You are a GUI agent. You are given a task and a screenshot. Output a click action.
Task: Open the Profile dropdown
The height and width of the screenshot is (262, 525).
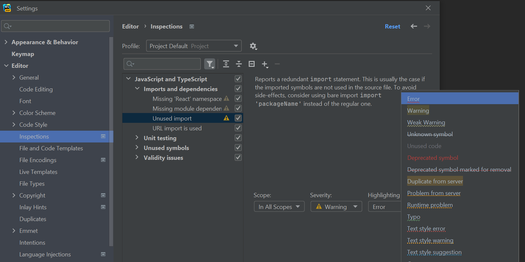pyautogui.click(x=194, y=46)
